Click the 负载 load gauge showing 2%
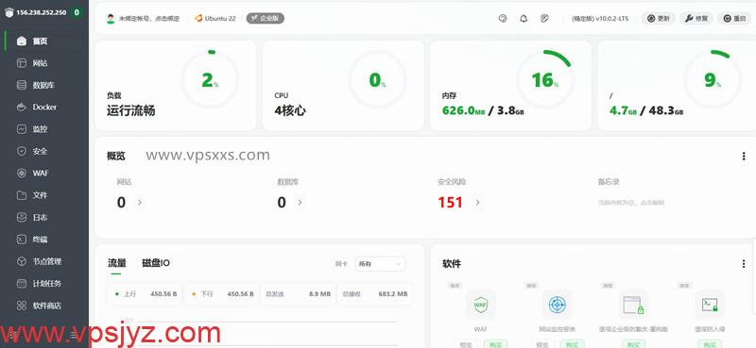Screen dimensions: 756x348 tap(210, 79)
